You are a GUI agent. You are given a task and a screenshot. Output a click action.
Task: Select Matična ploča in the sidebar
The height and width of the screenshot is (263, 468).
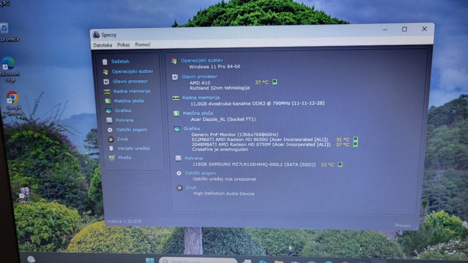click(129, 101)
